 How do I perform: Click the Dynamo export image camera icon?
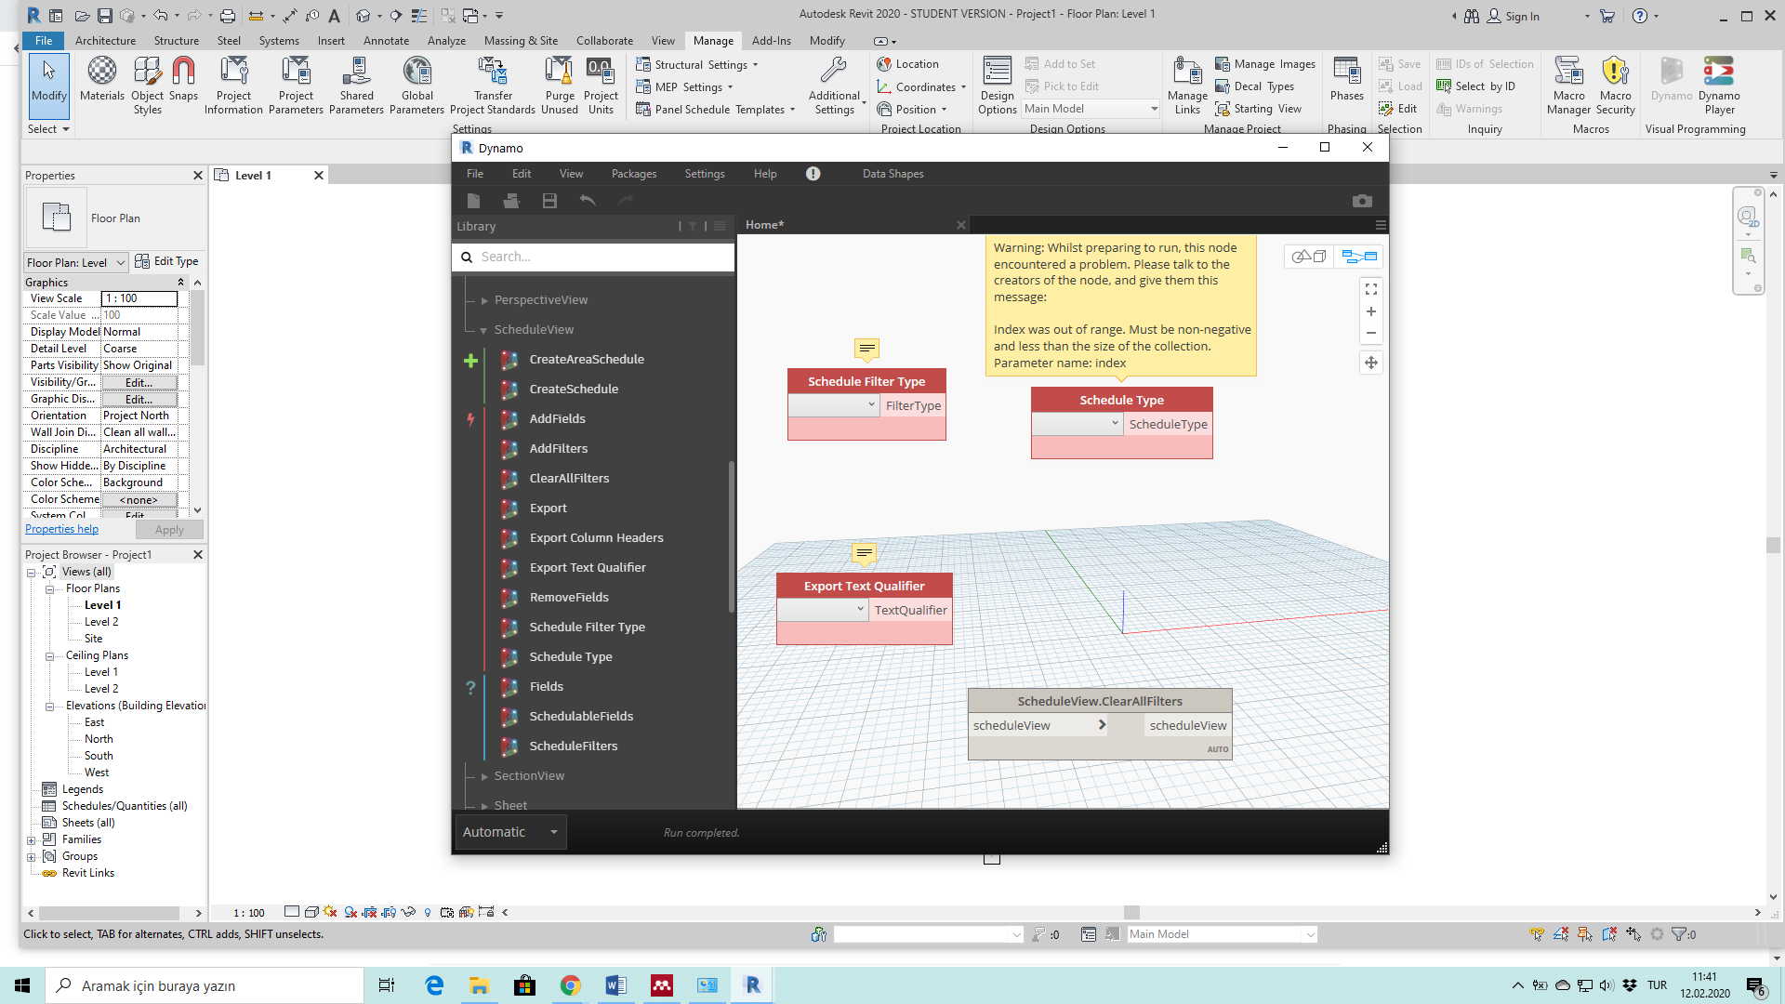pyautogui.click(x=1362, y=201)
